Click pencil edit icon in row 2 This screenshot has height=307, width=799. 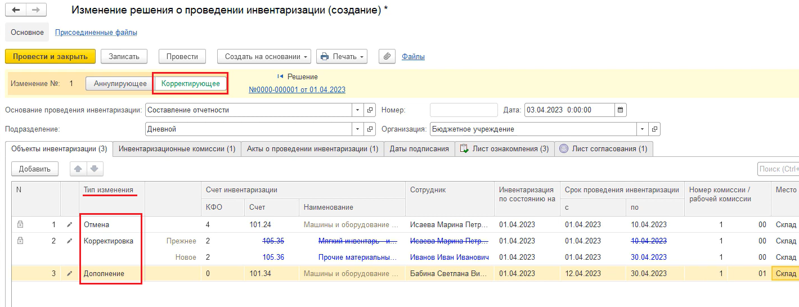pyautogui.click(x=70, y=241)
